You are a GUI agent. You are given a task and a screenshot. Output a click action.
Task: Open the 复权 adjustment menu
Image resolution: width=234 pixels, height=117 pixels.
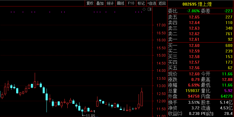90,3
